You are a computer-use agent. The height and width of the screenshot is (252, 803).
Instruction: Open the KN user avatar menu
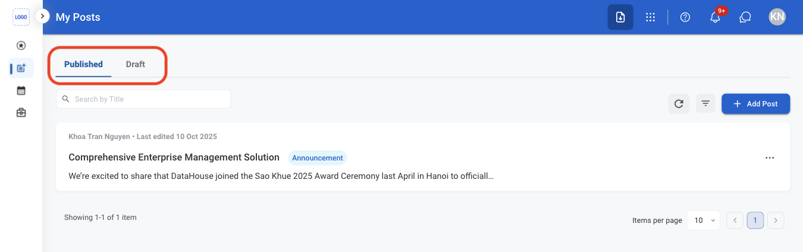(x=777, y=17)
